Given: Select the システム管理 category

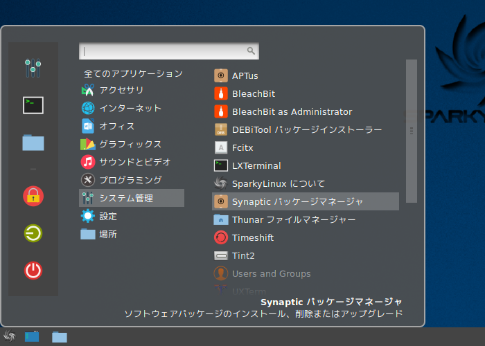Looking at the screenshot, I should 132,198.
